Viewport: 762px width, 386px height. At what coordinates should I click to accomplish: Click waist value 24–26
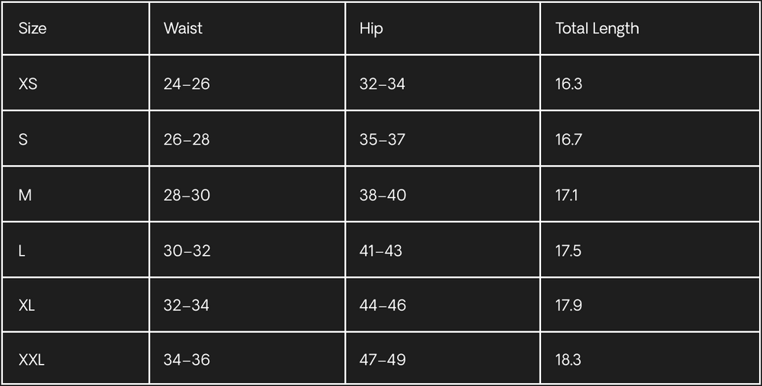click(x=187, y=84)
